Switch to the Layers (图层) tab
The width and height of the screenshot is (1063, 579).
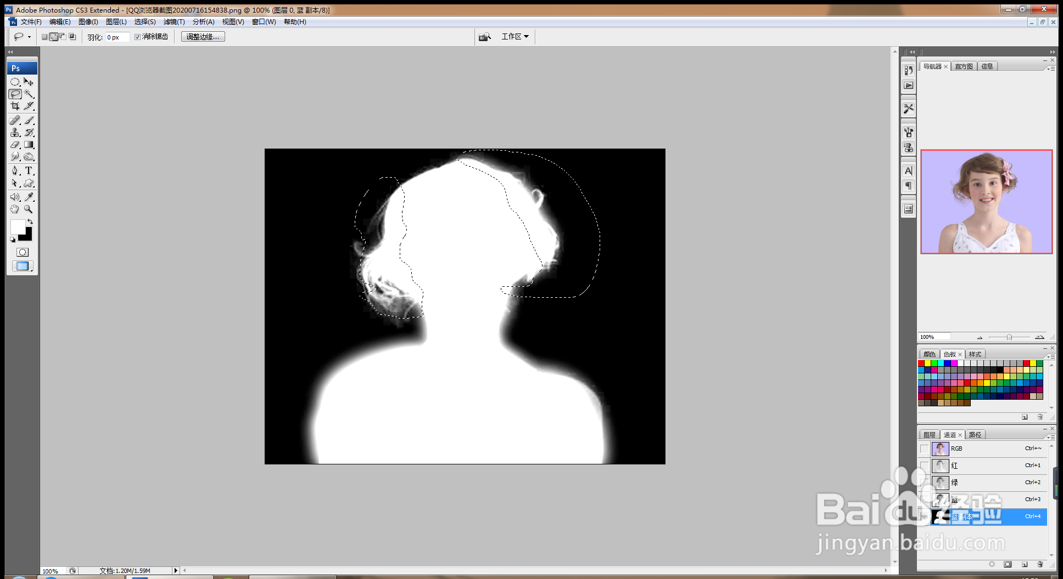tap(930, 435)
